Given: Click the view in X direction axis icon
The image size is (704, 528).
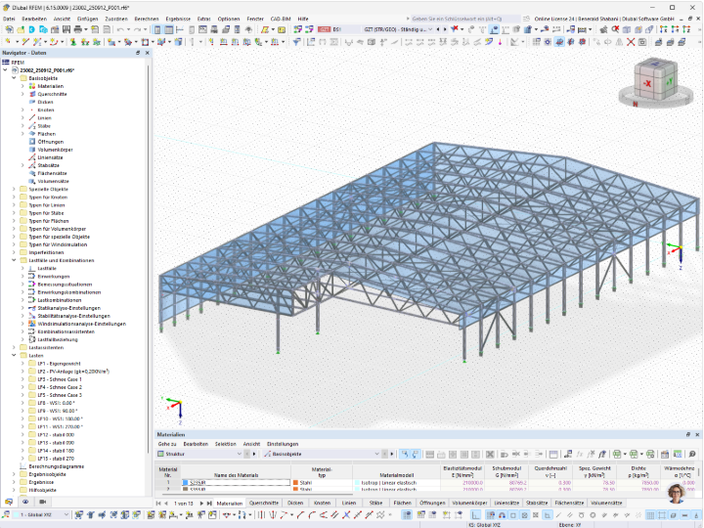Looking at the screenshot, I should (663, 29).
